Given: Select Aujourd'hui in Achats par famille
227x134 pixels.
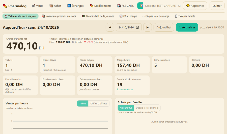Looking at the screenshot, I should 126,108.
